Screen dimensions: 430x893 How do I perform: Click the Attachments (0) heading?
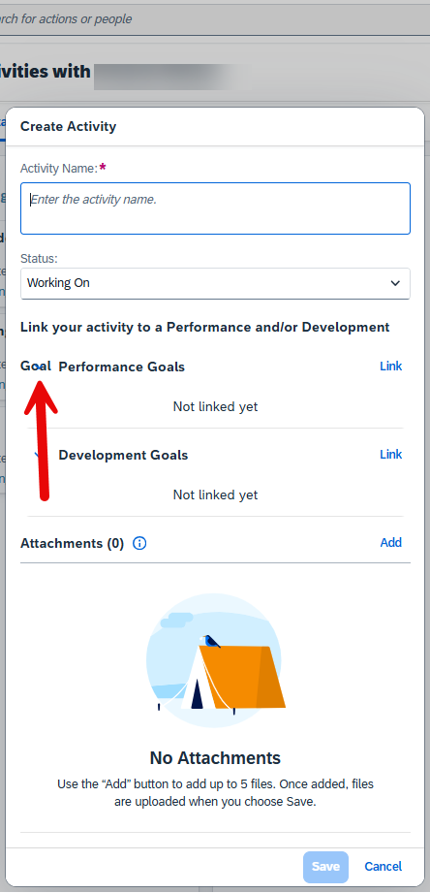73,543
